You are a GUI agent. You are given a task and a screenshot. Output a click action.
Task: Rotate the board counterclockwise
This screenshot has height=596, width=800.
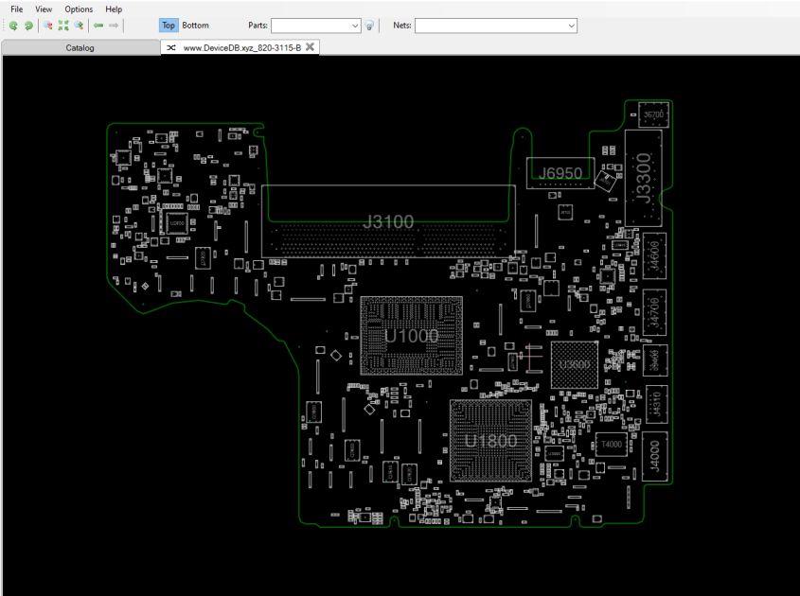[14, 26]
